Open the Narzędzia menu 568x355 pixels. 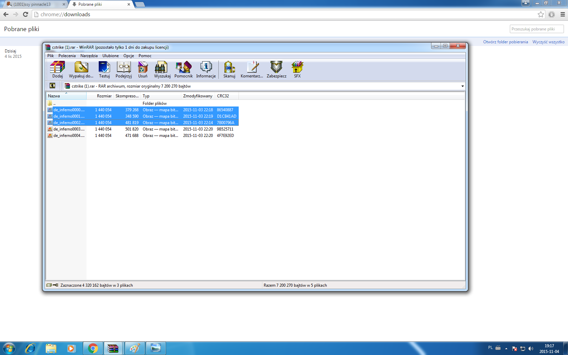pyautogui.click(x=89, y=56)
